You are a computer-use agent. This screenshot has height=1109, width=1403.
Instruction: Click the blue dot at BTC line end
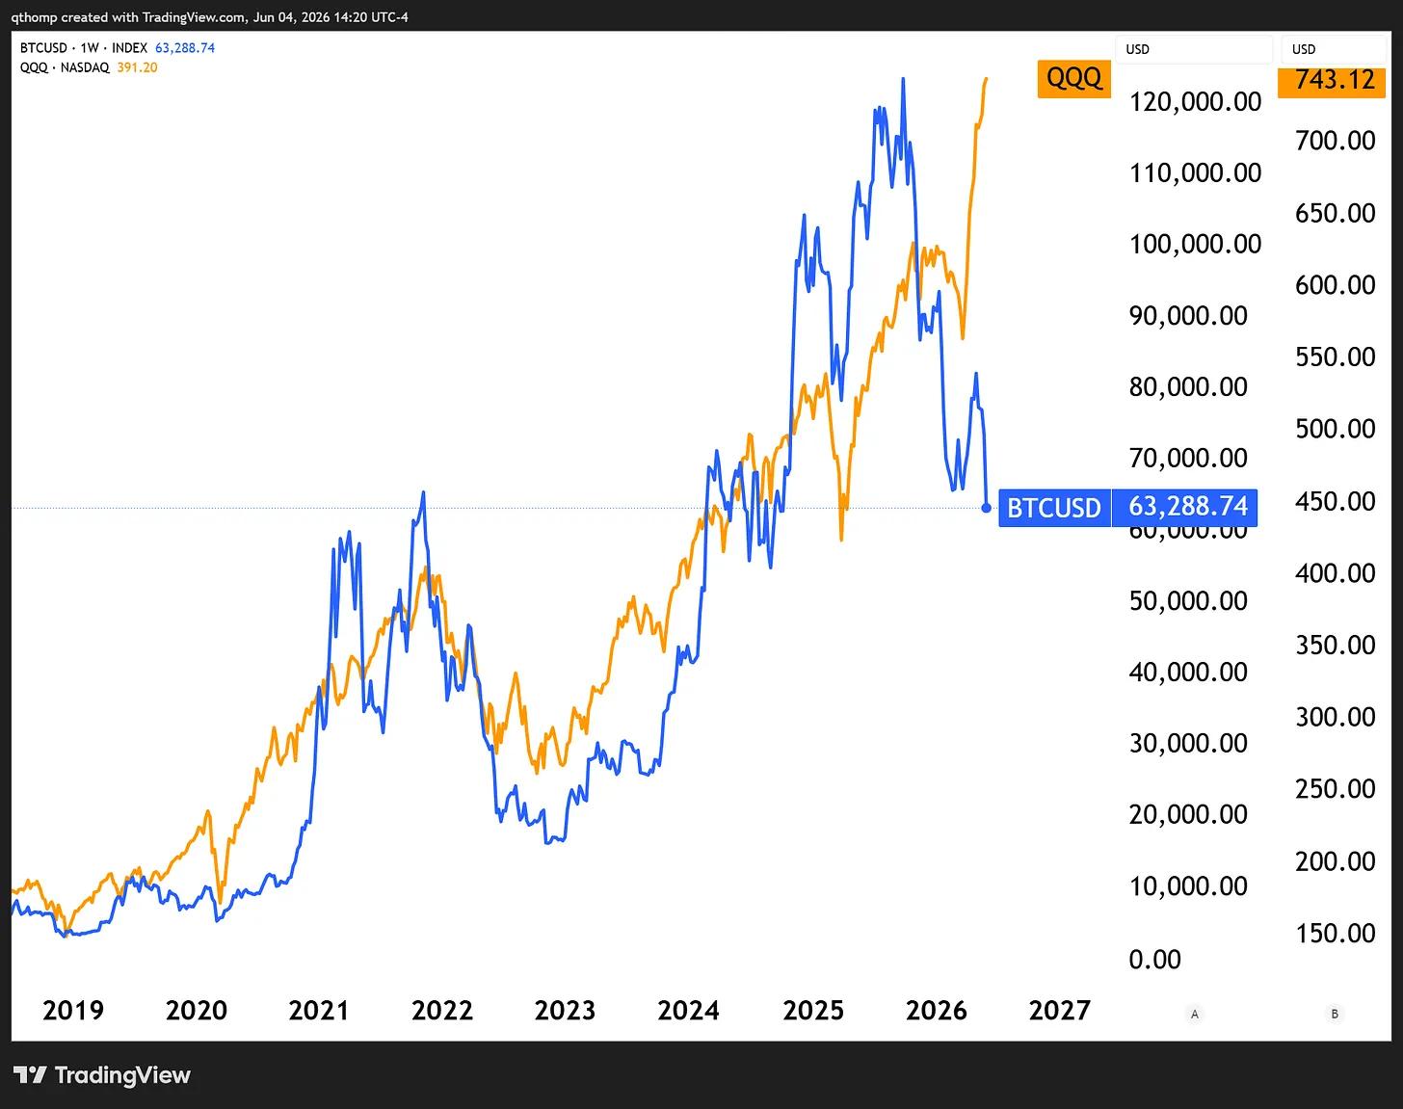[986, 508]
